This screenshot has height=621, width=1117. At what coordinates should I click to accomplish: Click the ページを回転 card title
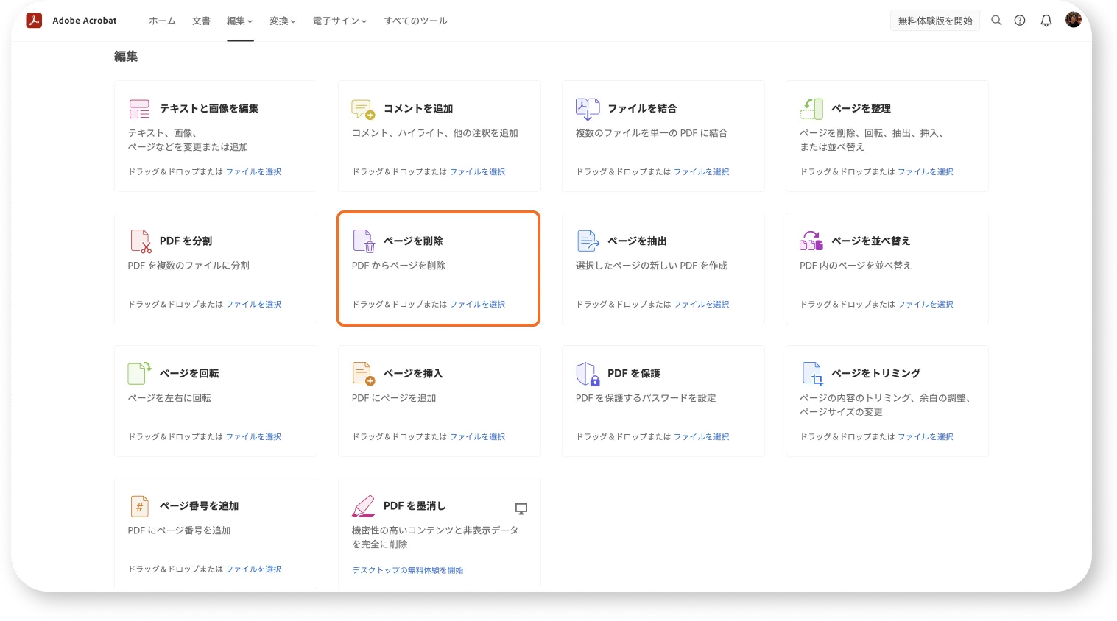189,373
